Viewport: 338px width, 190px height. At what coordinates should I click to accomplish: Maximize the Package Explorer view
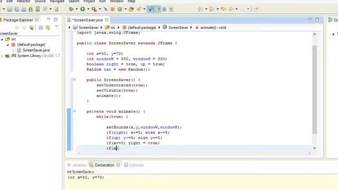[56, 20]
